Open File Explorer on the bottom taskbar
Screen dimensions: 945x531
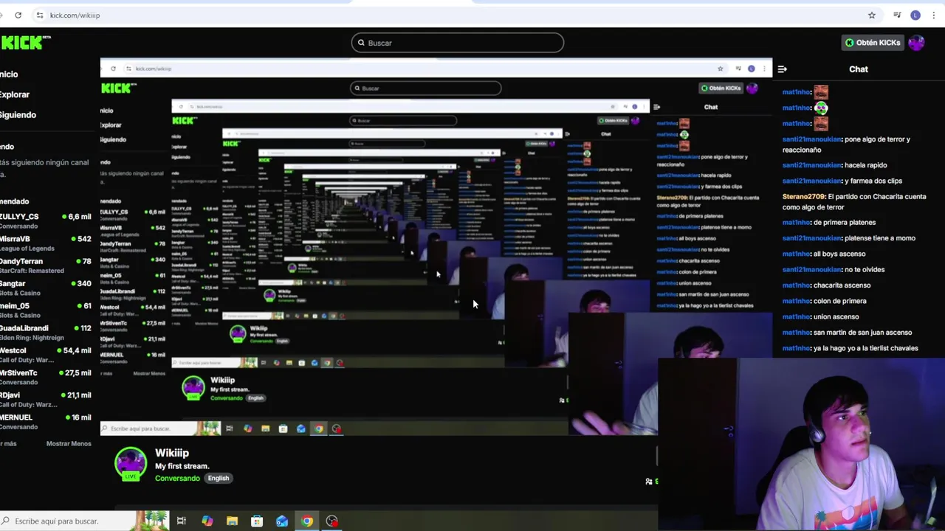point(232,521)
